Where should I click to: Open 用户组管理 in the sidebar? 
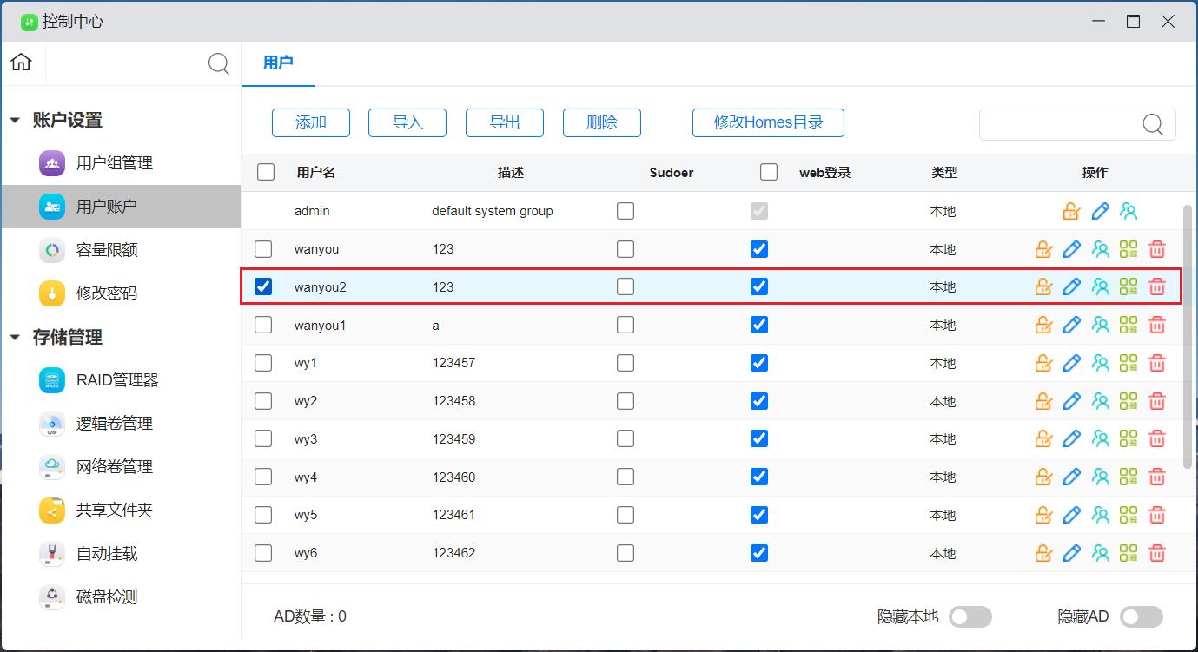pyautogui.click(x=114, y=163)
